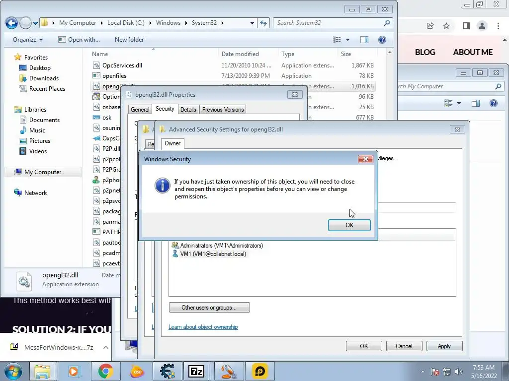
Task: Open the Organize menu
Action: (28, 40)
